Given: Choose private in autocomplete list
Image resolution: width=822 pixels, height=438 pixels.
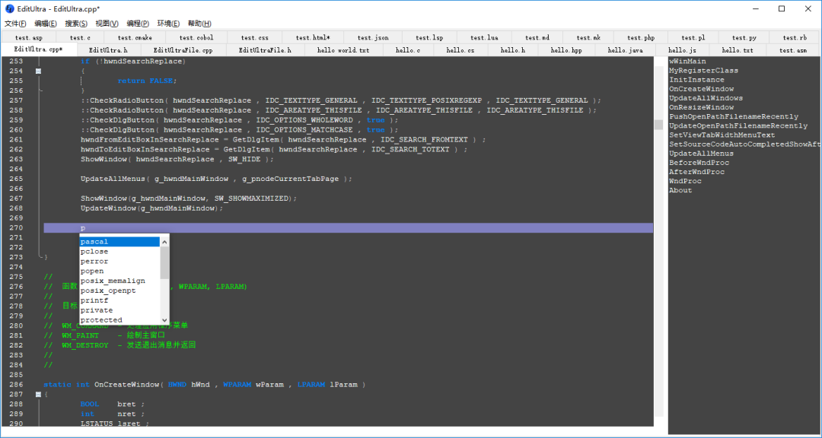Looking at the screenshot, I should (119, 310).
